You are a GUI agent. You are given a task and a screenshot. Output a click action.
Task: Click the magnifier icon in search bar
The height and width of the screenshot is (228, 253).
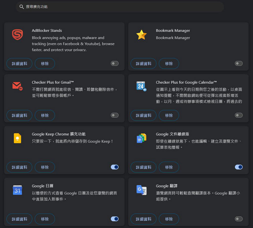[x=22, y=7]
